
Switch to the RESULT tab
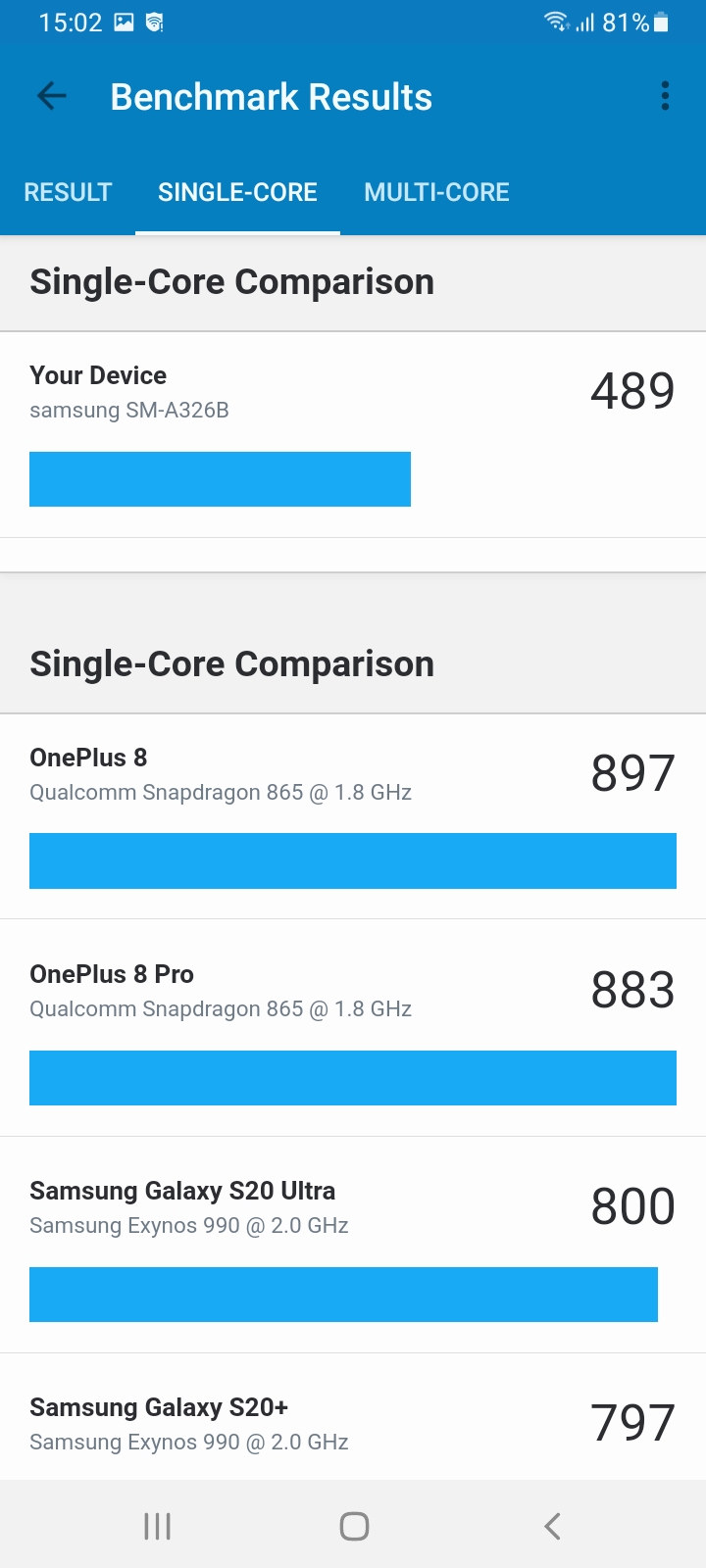pos(68,192)
